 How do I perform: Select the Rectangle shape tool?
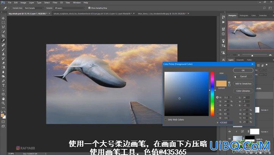[3, 94]
